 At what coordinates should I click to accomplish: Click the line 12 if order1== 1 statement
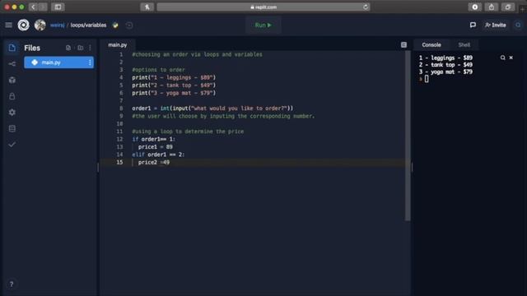pos(153,139)
